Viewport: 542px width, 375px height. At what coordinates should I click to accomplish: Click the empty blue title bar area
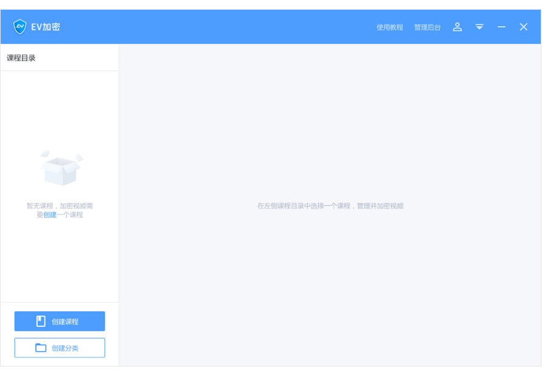[218, 27]
